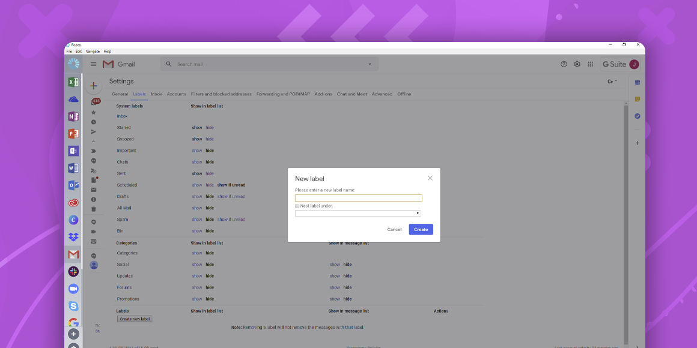Screen dimensions: 697x348
Task: Go to the Chat and Meet tab
Action: [352, 94]
